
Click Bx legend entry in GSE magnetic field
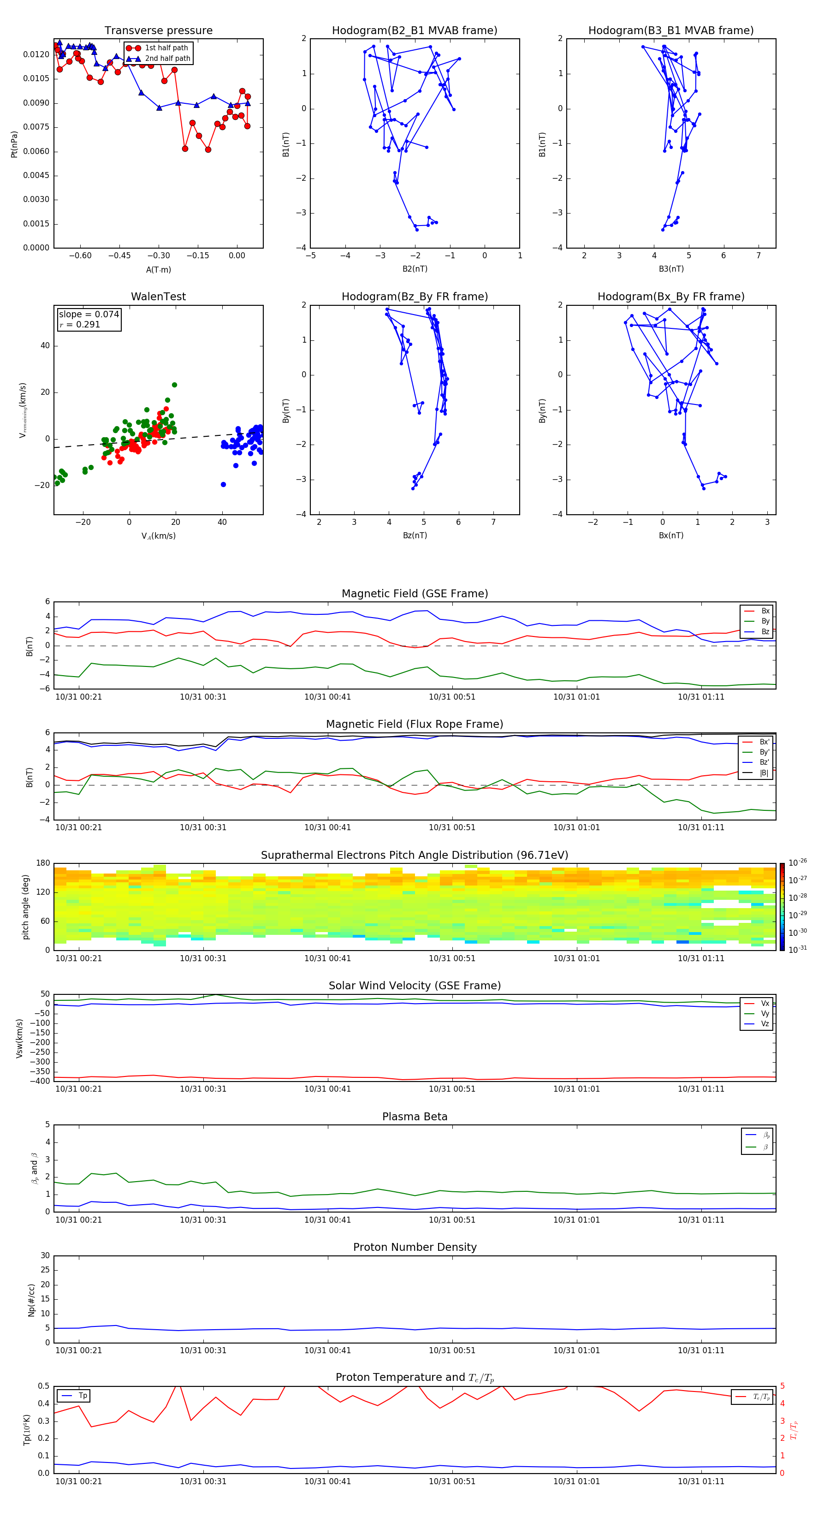(x=757, y=611)
